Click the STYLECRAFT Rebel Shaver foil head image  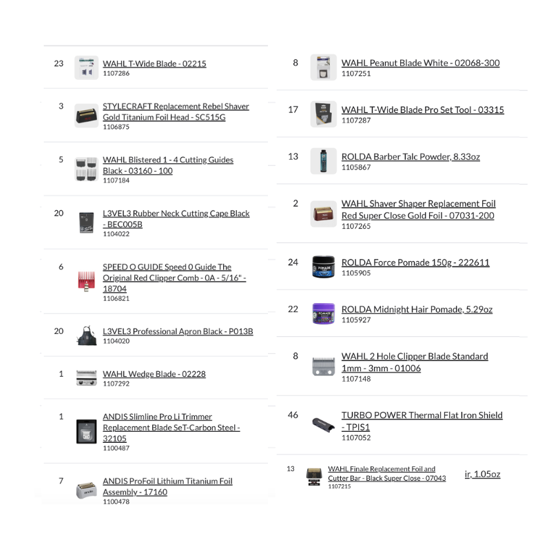[x=86, y=116]
